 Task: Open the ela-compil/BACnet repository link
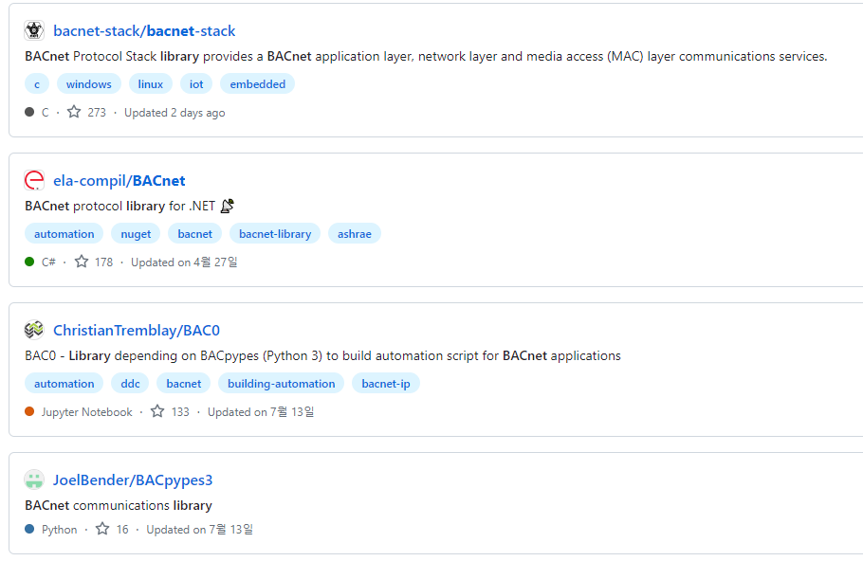click(119, 180)
